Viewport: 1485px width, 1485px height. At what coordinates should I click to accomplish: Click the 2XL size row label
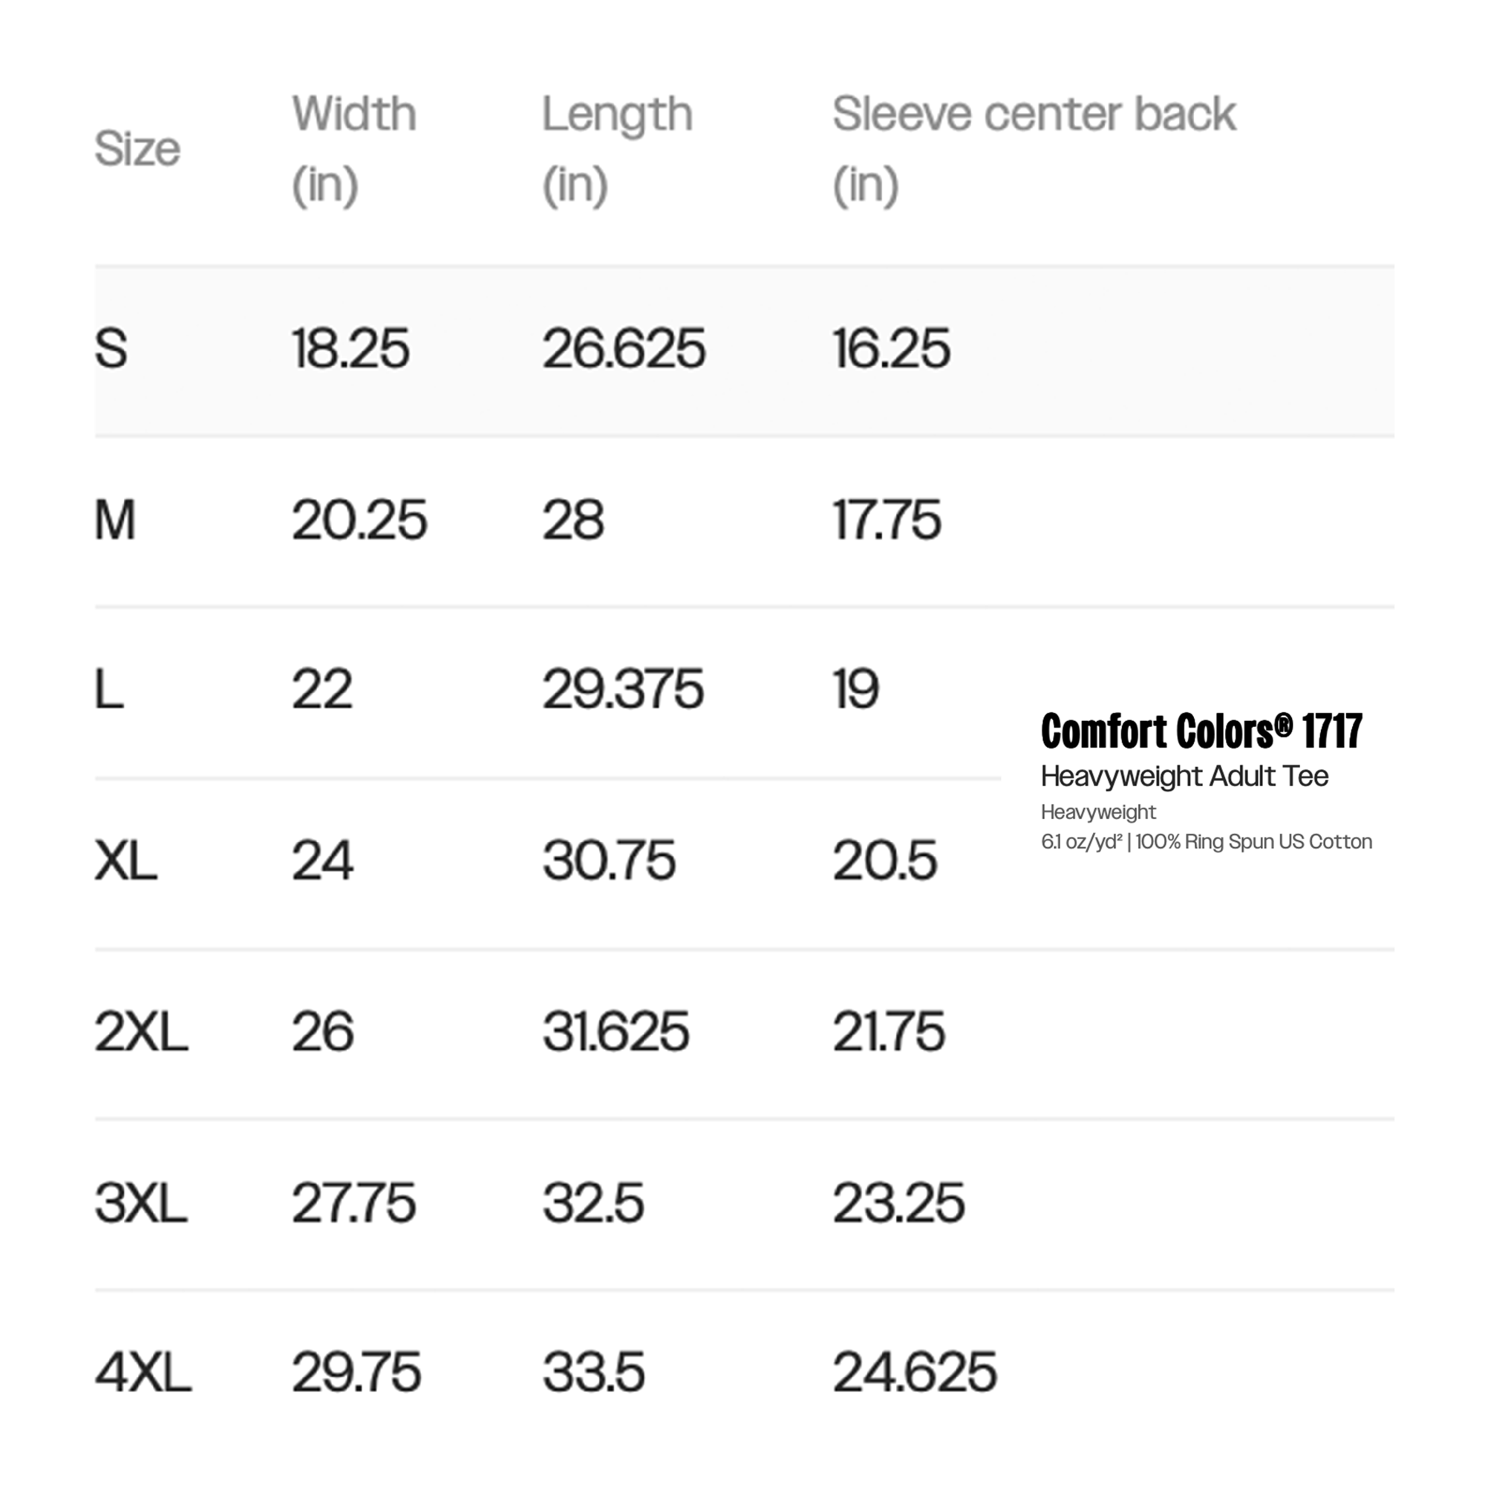coord(141,1031)
